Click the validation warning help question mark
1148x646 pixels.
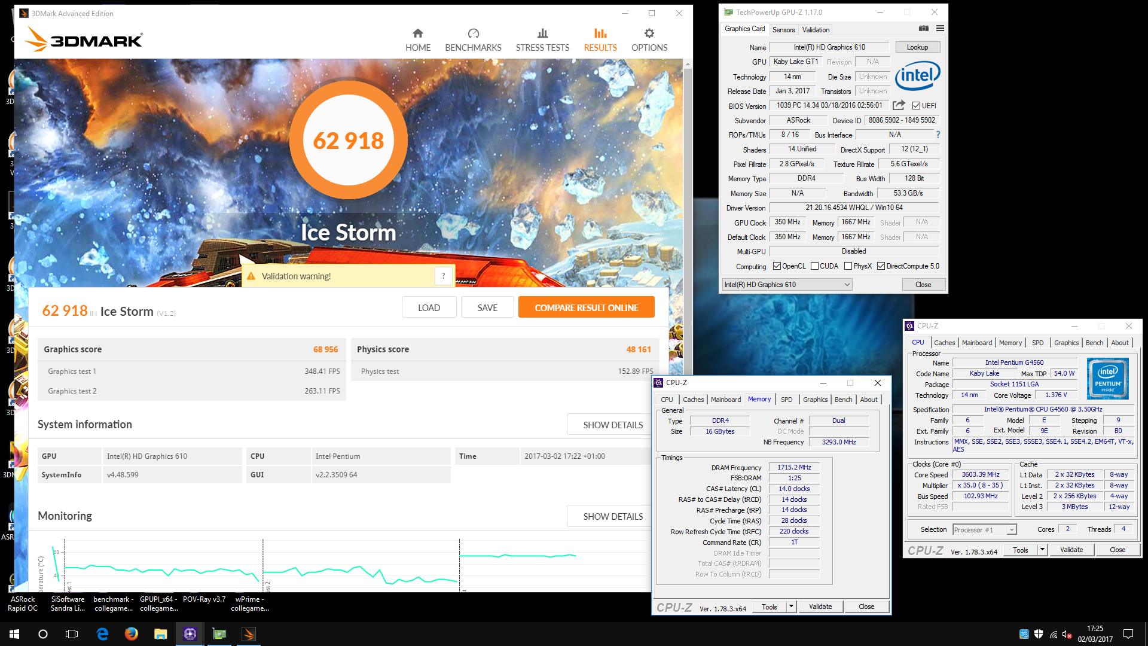coord(443,276)
